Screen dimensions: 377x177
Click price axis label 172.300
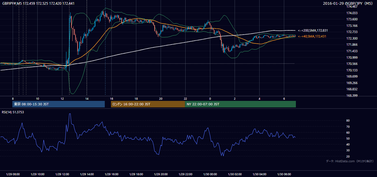(352, 38)
